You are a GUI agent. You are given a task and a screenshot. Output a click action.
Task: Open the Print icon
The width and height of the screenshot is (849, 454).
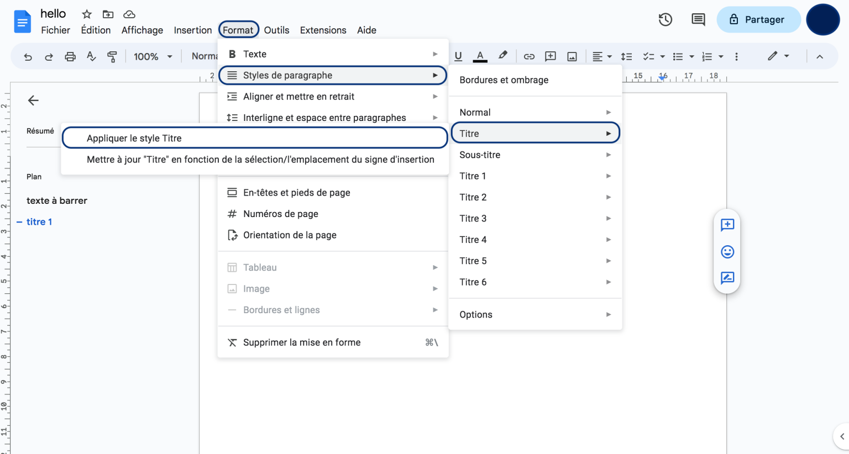[70, 56]
